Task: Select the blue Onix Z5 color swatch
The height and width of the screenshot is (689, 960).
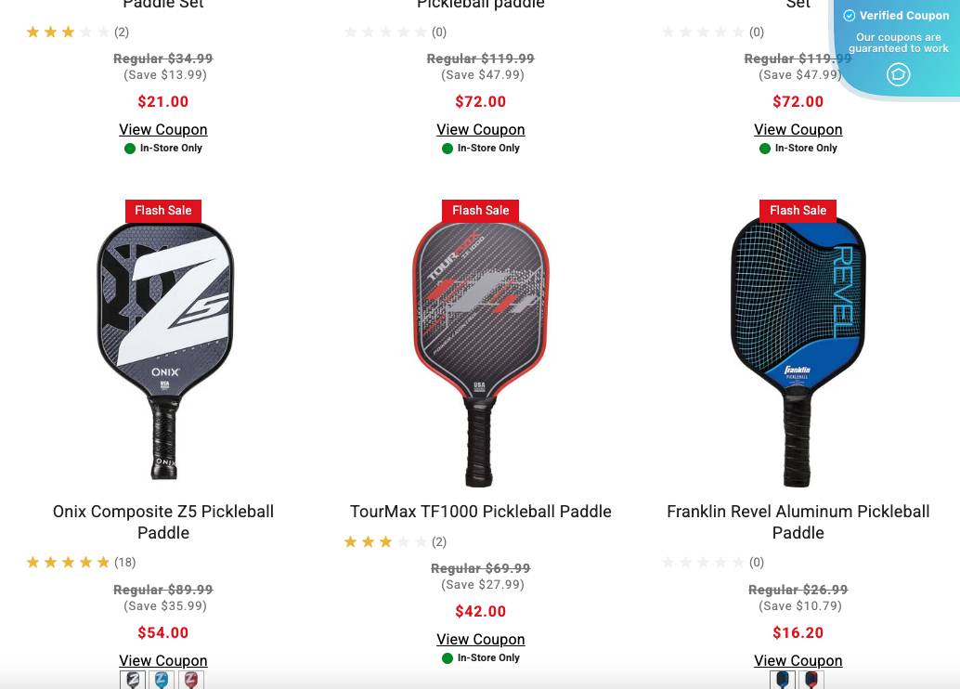Action: pos(161,680)
